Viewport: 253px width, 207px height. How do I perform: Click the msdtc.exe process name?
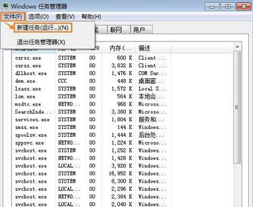click(x=28, y=104)
